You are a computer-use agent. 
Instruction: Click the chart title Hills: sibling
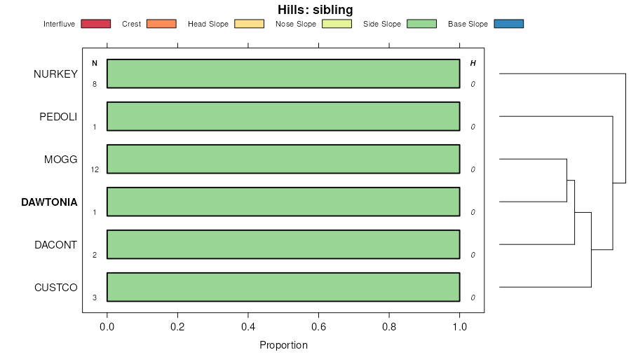[x=315, y=10]
